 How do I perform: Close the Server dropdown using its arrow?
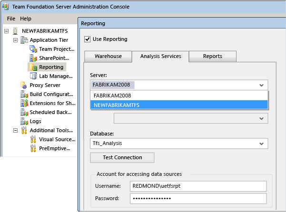tap(261, 85)
